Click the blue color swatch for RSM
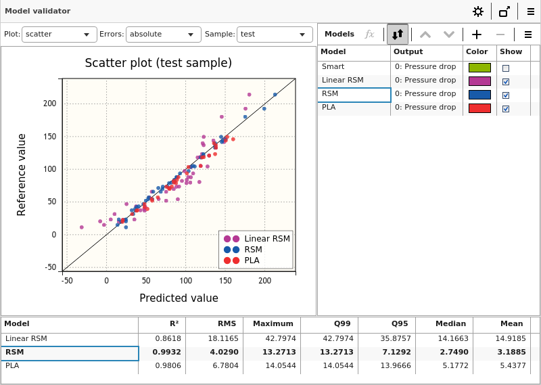This screenshot has height=385, width=541. tap(479, 95)
